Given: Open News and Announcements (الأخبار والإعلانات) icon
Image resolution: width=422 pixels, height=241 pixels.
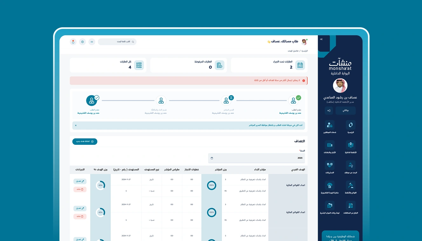Looking at the screenshot, I should pos(330,145).
